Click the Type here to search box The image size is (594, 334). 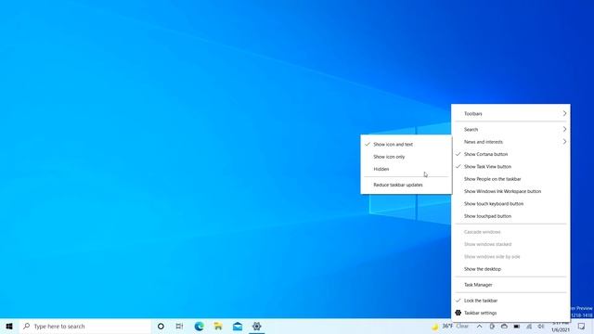tap(85, 326)
